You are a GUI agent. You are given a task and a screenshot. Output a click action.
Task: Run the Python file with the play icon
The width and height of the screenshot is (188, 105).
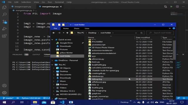pos(171,6)
